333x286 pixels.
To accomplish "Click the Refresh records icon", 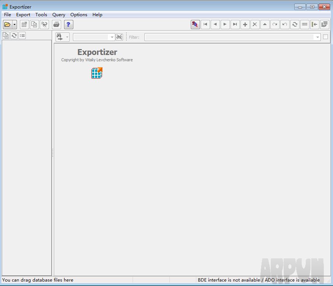I will 295,24.
